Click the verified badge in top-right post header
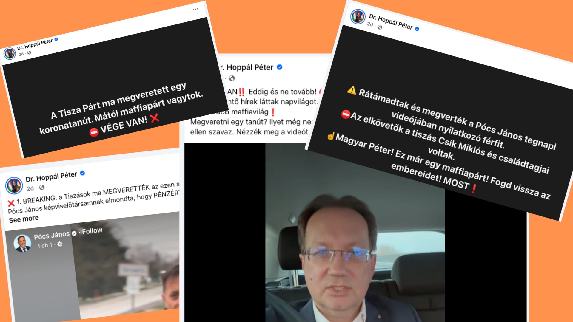 (x=417, y=29)
